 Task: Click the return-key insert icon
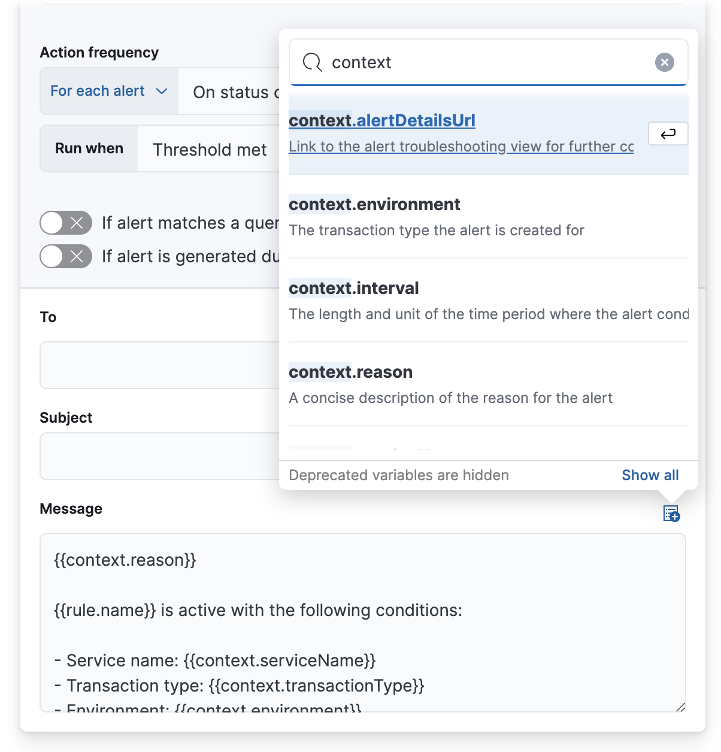coord(668,134)
